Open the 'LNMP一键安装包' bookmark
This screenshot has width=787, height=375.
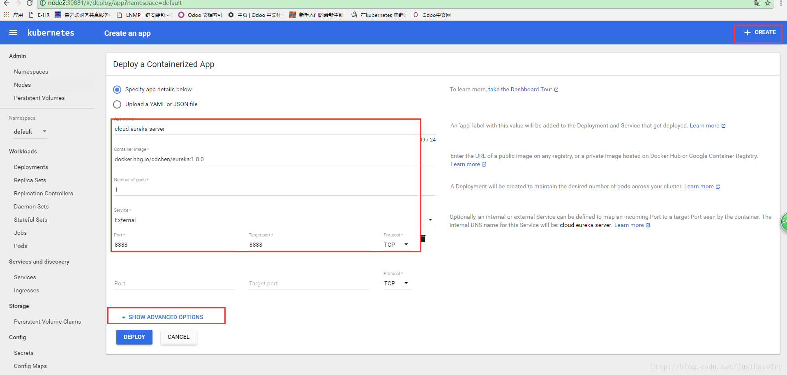click(144, 15)
